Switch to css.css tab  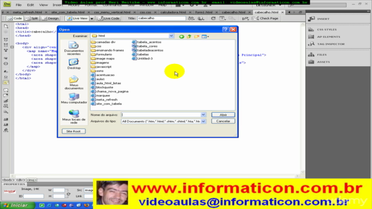[x=145, y=12]
